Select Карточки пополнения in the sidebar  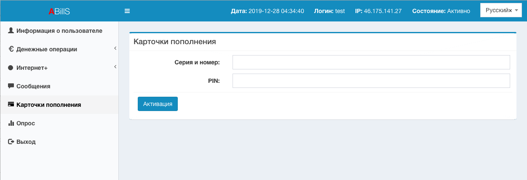(48, 105)
